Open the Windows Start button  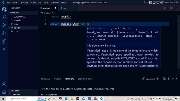3,98
